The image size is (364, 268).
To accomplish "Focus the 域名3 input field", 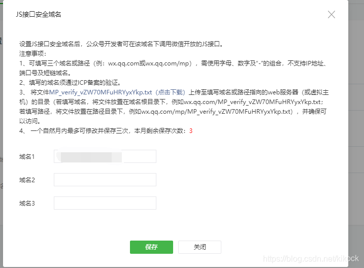I will pyautogui.click(x=105, y=203).
